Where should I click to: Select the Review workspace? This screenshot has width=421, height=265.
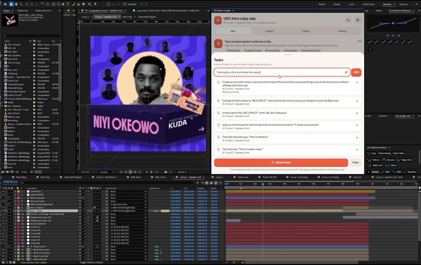coord(337,4)
